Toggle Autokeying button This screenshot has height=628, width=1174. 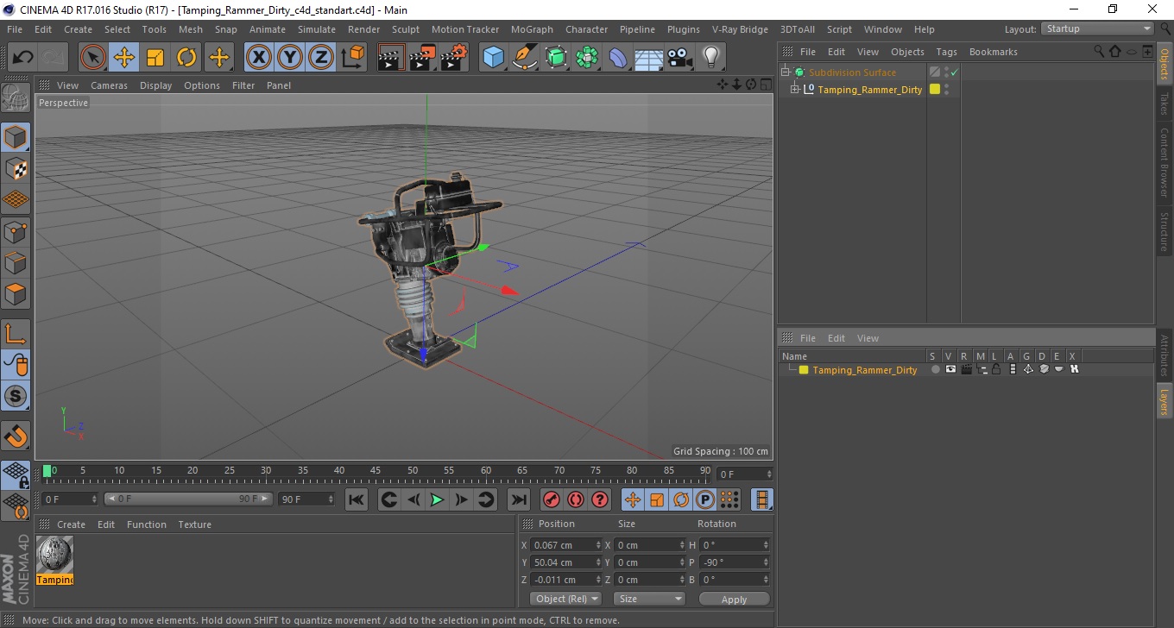pos(576,499)
